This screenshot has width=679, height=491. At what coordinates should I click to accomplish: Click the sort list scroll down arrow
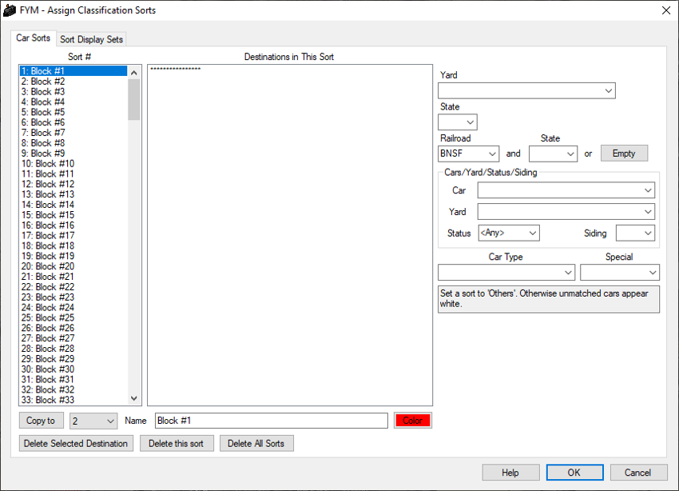(134, 398)
